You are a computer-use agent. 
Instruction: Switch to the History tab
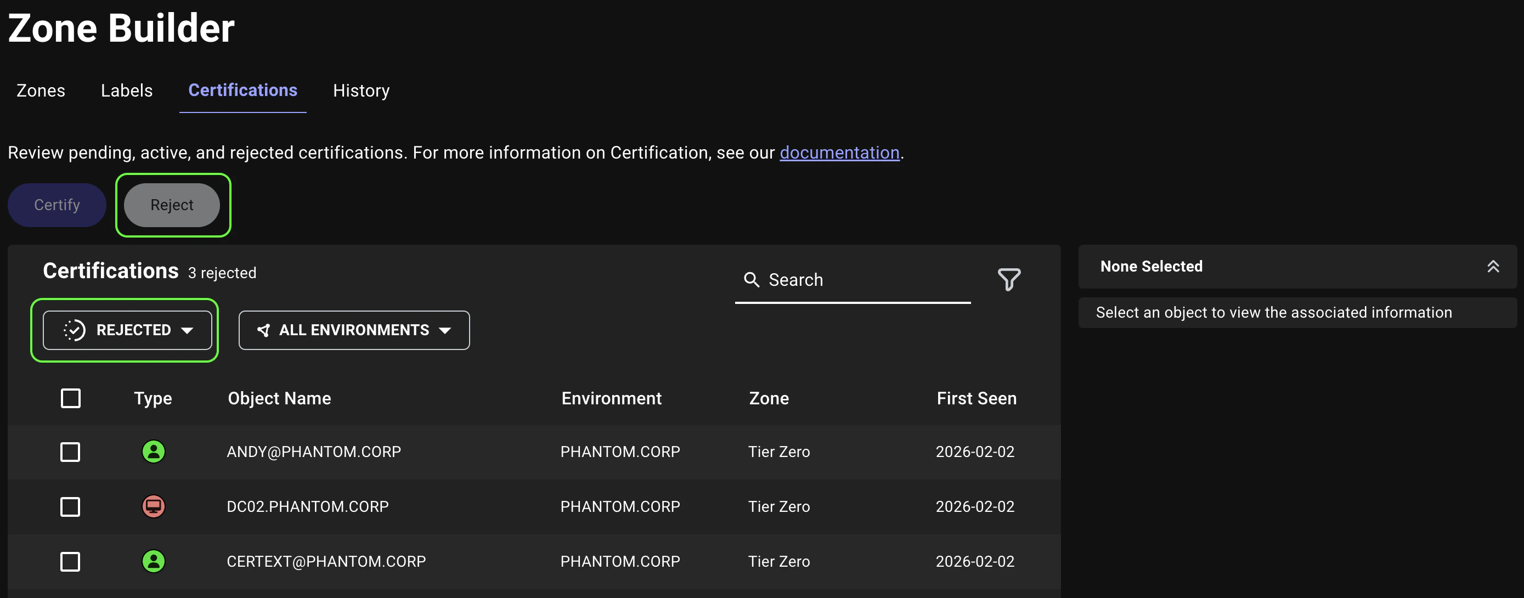[x=361, y=91]
